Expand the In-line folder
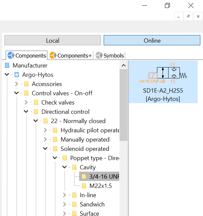Viewport: 203px width, 216px height. [x=64, y=195]
